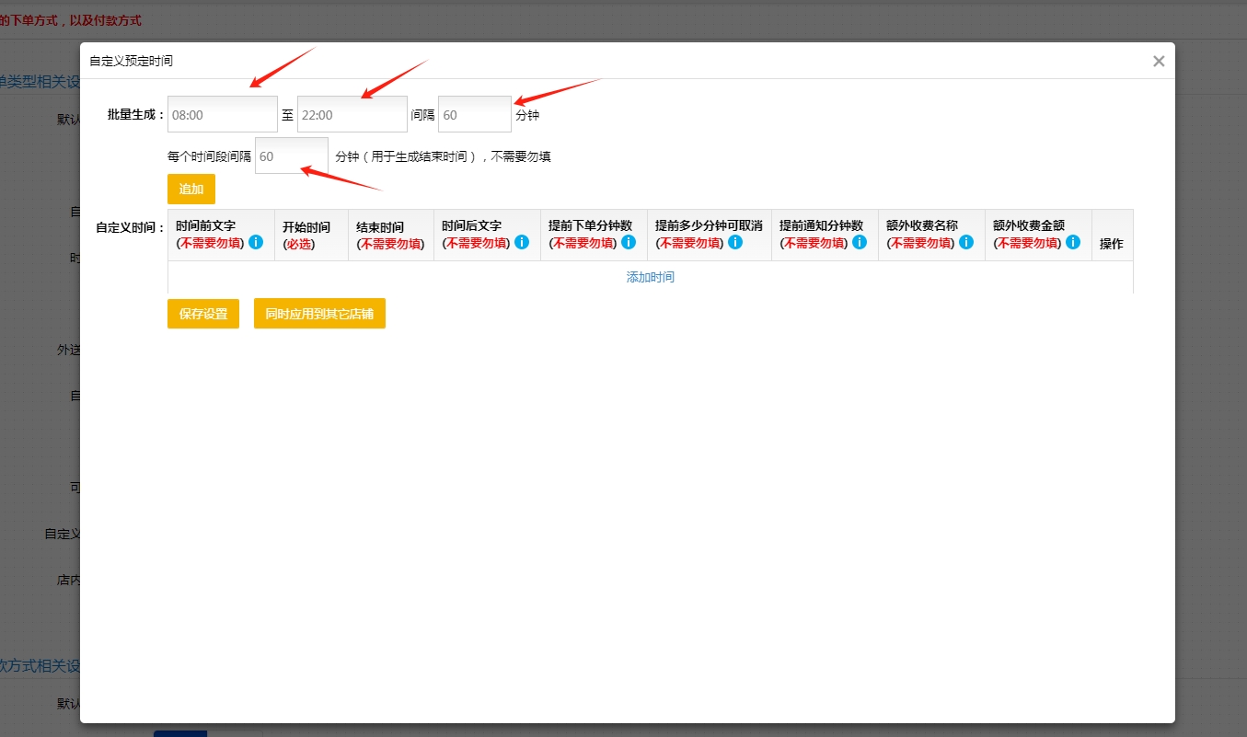
Task: Click the 08:00 start time field
Action: (222, 115)
